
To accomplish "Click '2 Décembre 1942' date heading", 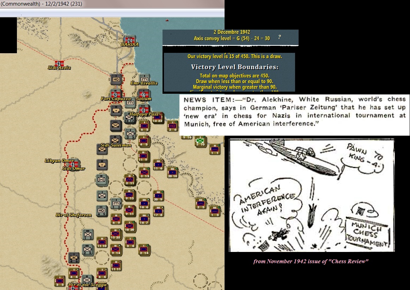I will pos(232,32).
